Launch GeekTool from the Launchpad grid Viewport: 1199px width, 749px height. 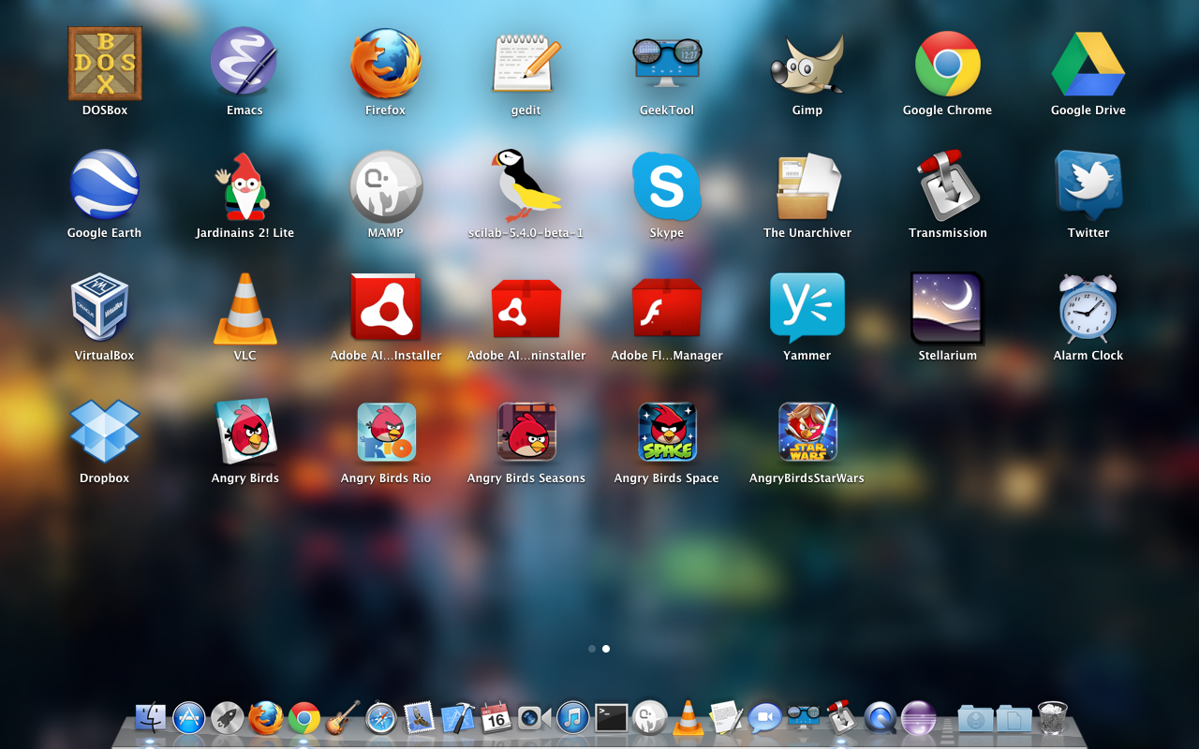coord(667,64)
